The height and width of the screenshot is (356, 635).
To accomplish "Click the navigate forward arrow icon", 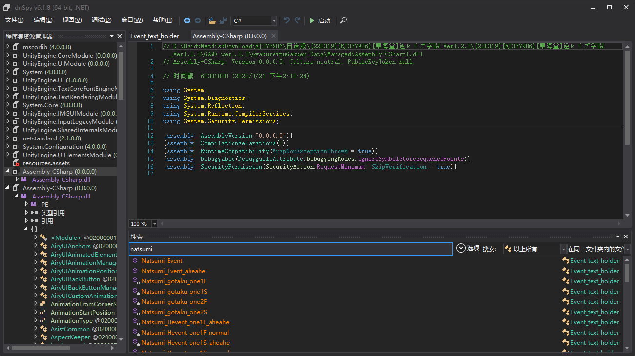I will point(198,20).
